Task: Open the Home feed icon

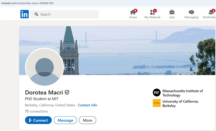Action: pos(133,12)
